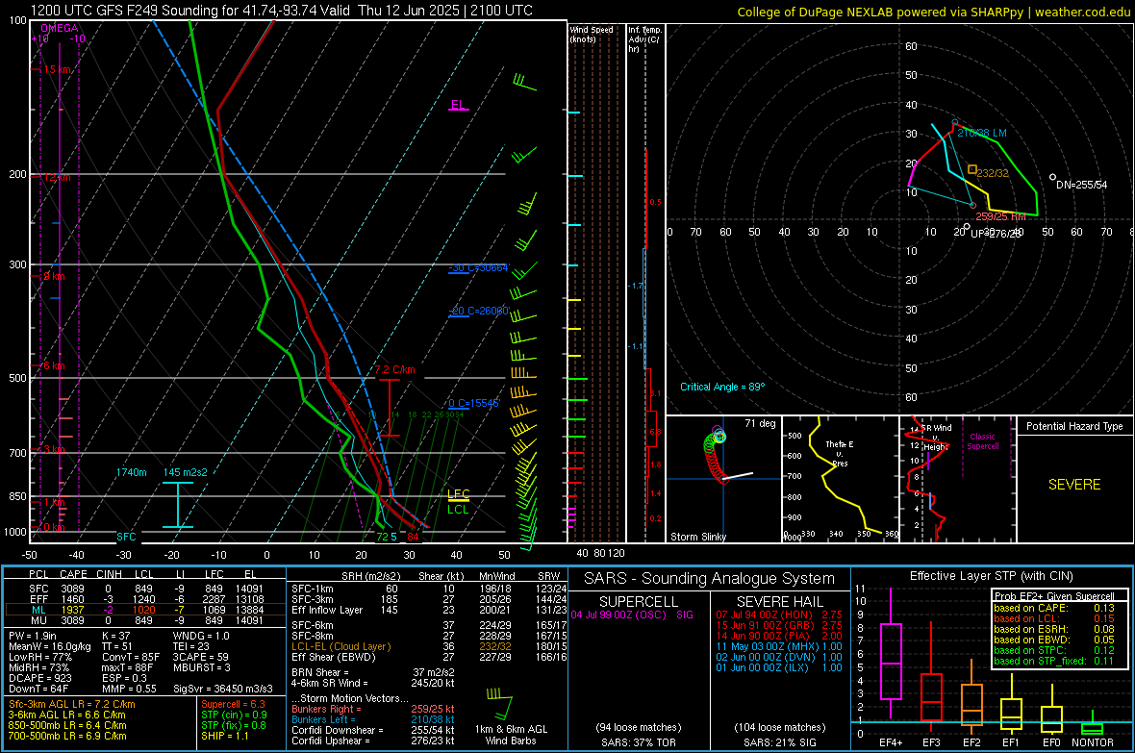Select the highlighted ML parcel row

point(144,610)
